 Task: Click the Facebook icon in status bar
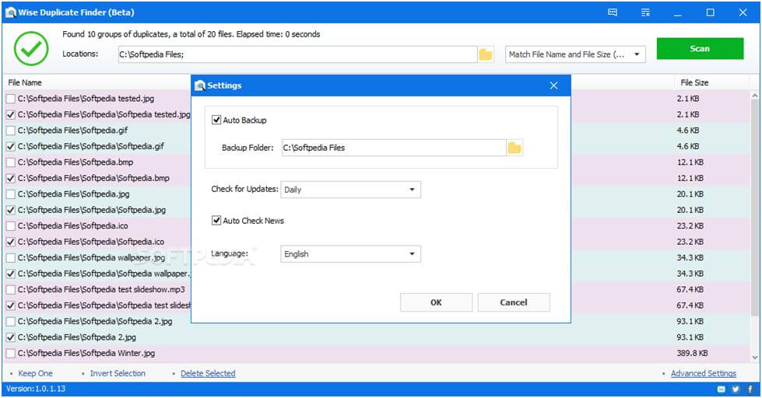749,389
